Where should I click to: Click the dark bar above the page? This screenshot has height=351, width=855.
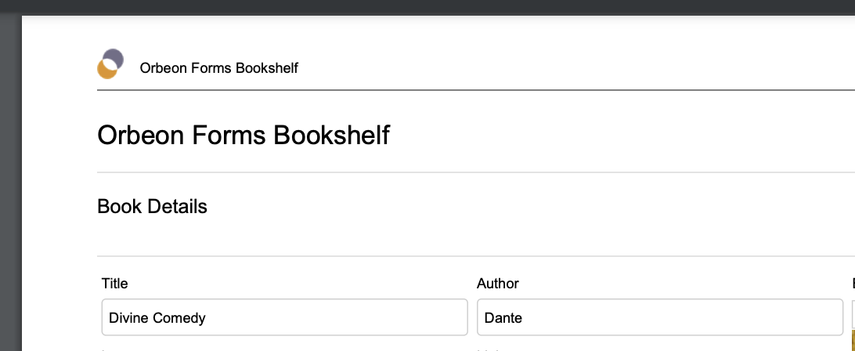[427, 6]
